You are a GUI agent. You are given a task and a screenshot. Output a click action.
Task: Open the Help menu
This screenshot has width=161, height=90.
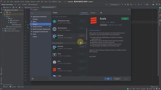59,1
